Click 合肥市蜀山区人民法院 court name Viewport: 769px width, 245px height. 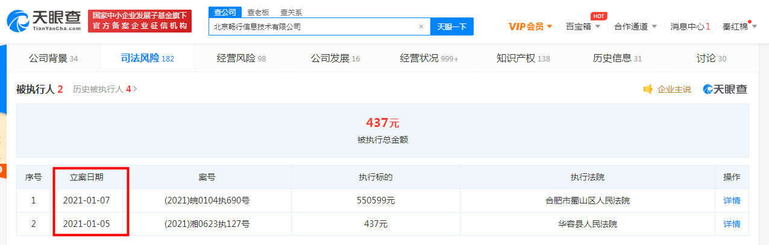(587, 200)
